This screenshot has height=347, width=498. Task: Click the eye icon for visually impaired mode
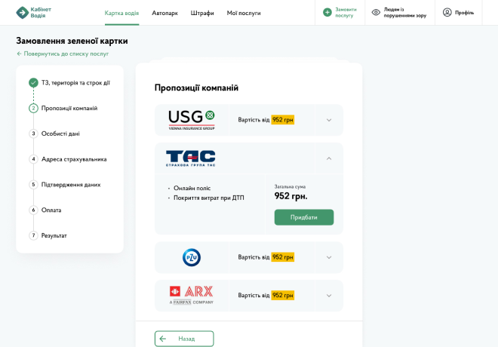376,12
